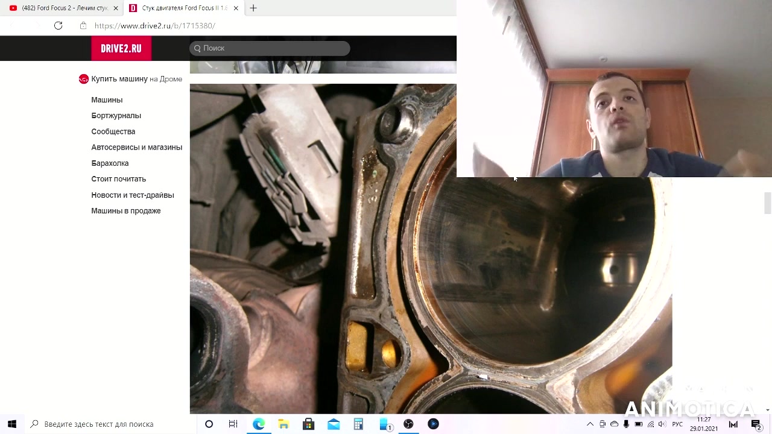Screen dimensions: 772x434
Task: Switch the "РУС" input language indicator
Action: tap(677, 424)
